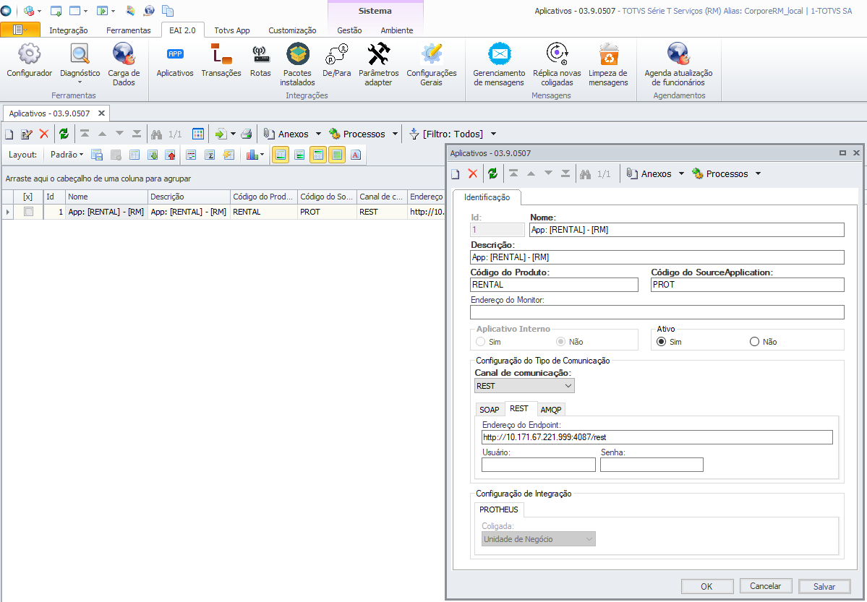Click the red delete icon in dialog toolbar
This screenshot has width=867, height=602.
pos(473,173)
